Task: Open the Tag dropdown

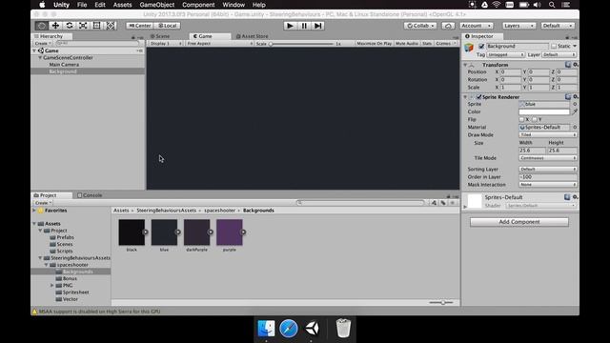Action: (506, 55)
